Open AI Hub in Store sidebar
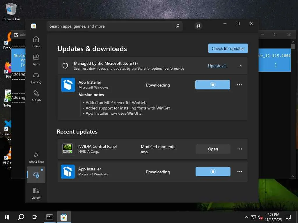This screenshot has height=223, width=298. (36, 96)
